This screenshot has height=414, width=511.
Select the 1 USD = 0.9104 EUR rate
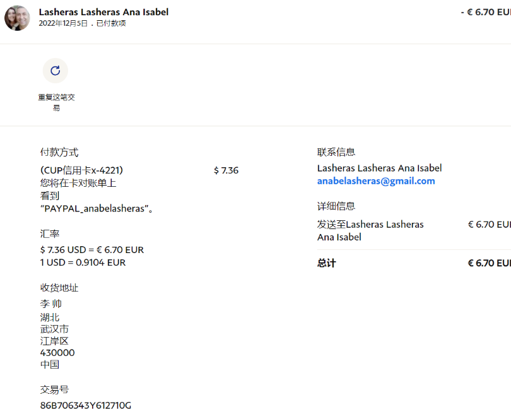(83, 263)
